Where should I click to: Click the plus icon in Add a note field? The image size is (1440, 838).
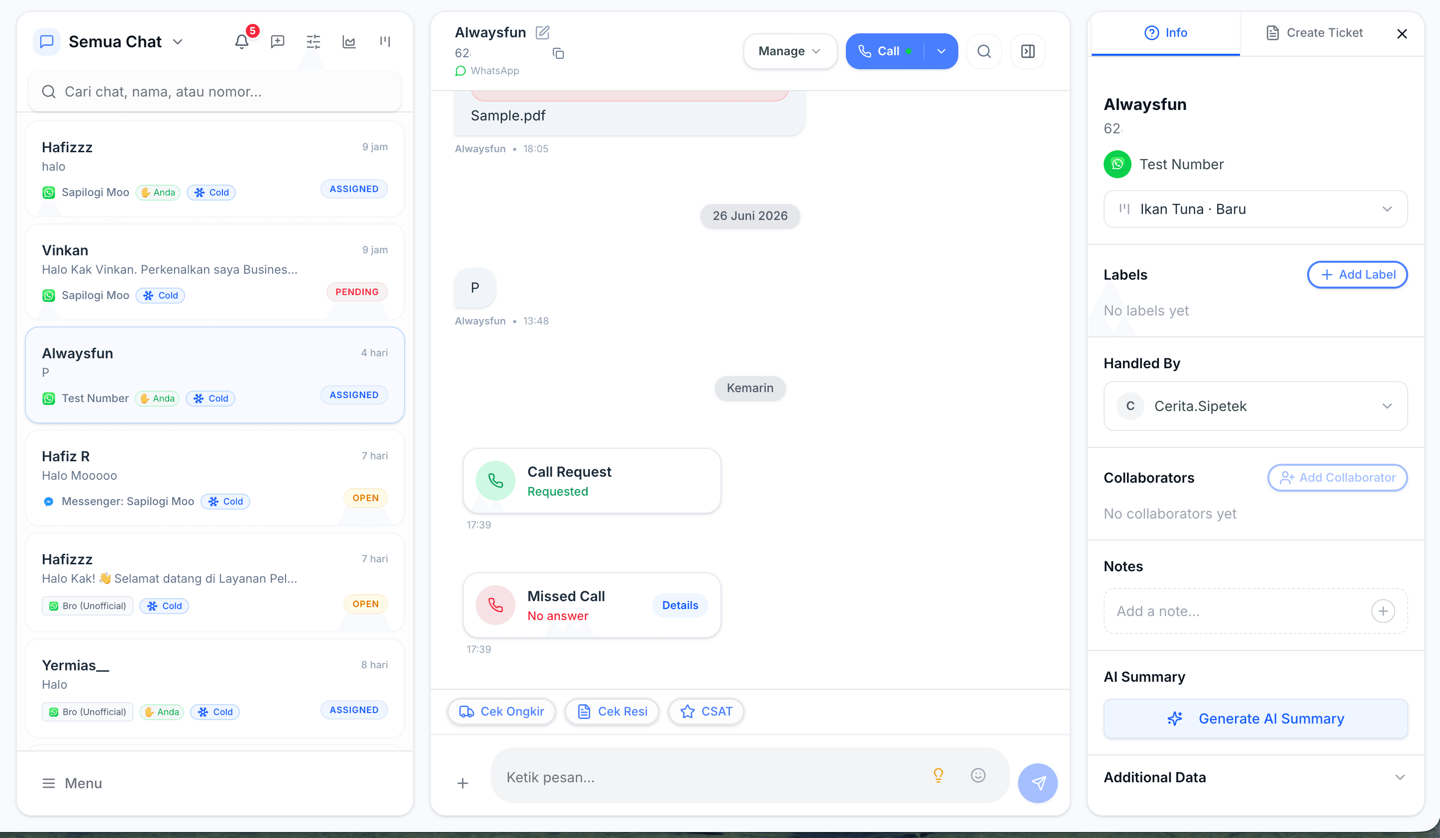1383,611
